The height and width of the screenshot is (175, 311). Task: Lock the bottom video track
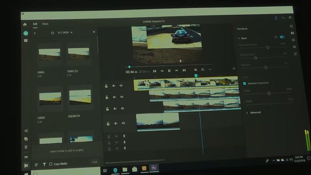pyautogui.click(x=108, y=124)
